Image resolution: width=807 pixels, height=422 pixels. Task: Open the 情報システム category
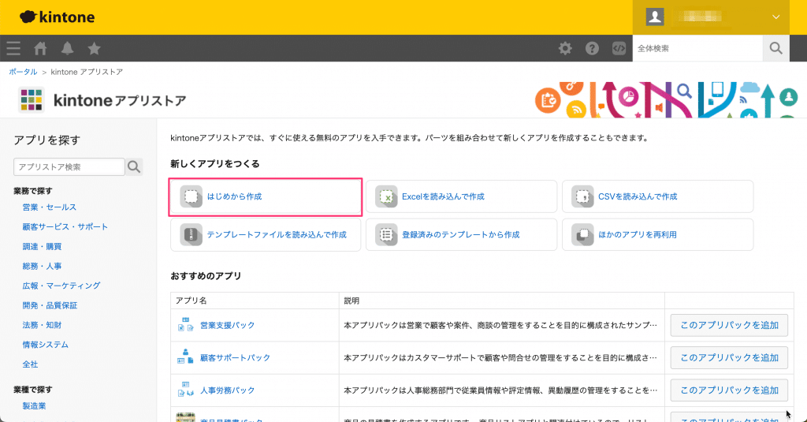(45, 344)
